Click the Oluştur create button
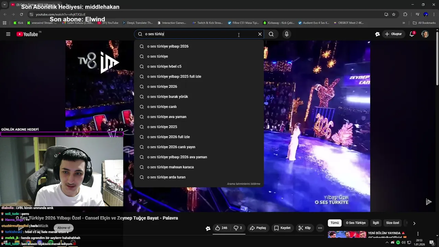Screen dimensions: 439x247 393,34
